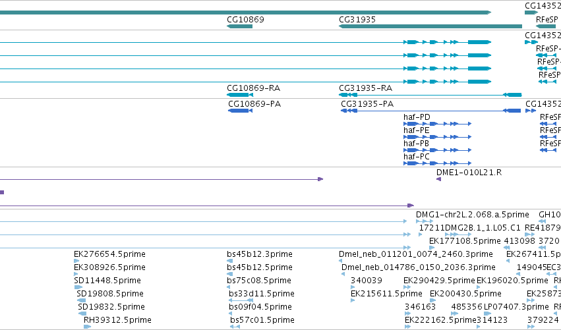Image resolution: width=561 pixels, height=330 pixels.
Task: Select the CG10869 gene feature bar
Action: coord(240,26)
